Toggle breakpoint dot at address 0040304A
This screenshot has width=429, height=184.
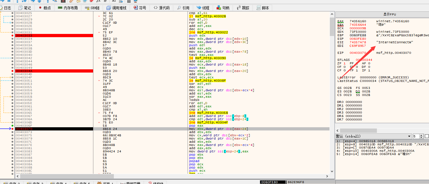[x=12, y=71]
